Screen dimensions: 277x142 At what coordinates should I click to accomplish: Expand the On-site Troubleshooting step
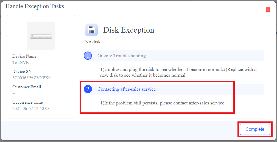[121, 56]
